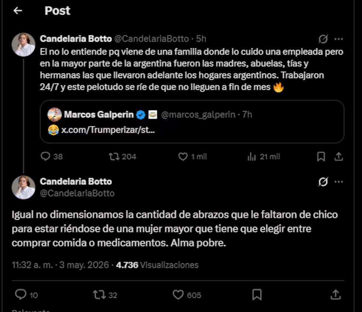Like the first post with 1 mil
The height and width of the screenshot is (312, 362).
coord(183,157)
